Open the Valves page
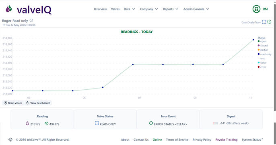The image size is (276, 145). (115, 9)
